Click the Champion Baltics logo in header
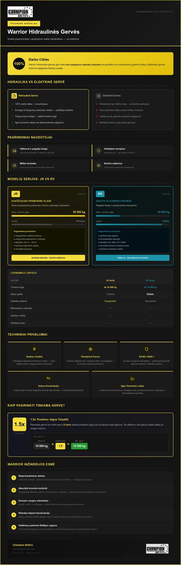 pyautogui.click(x=20, y=12)
